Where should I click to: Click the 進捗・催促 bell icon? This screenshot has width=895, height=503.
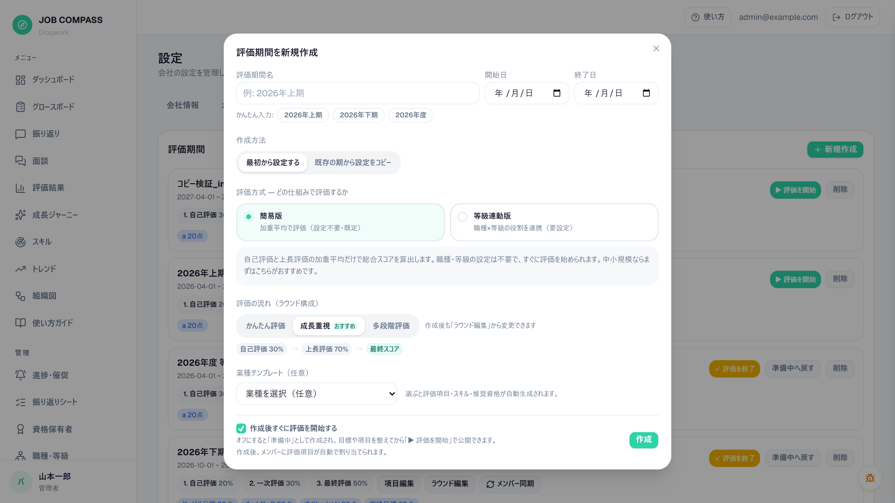point(21,375)
